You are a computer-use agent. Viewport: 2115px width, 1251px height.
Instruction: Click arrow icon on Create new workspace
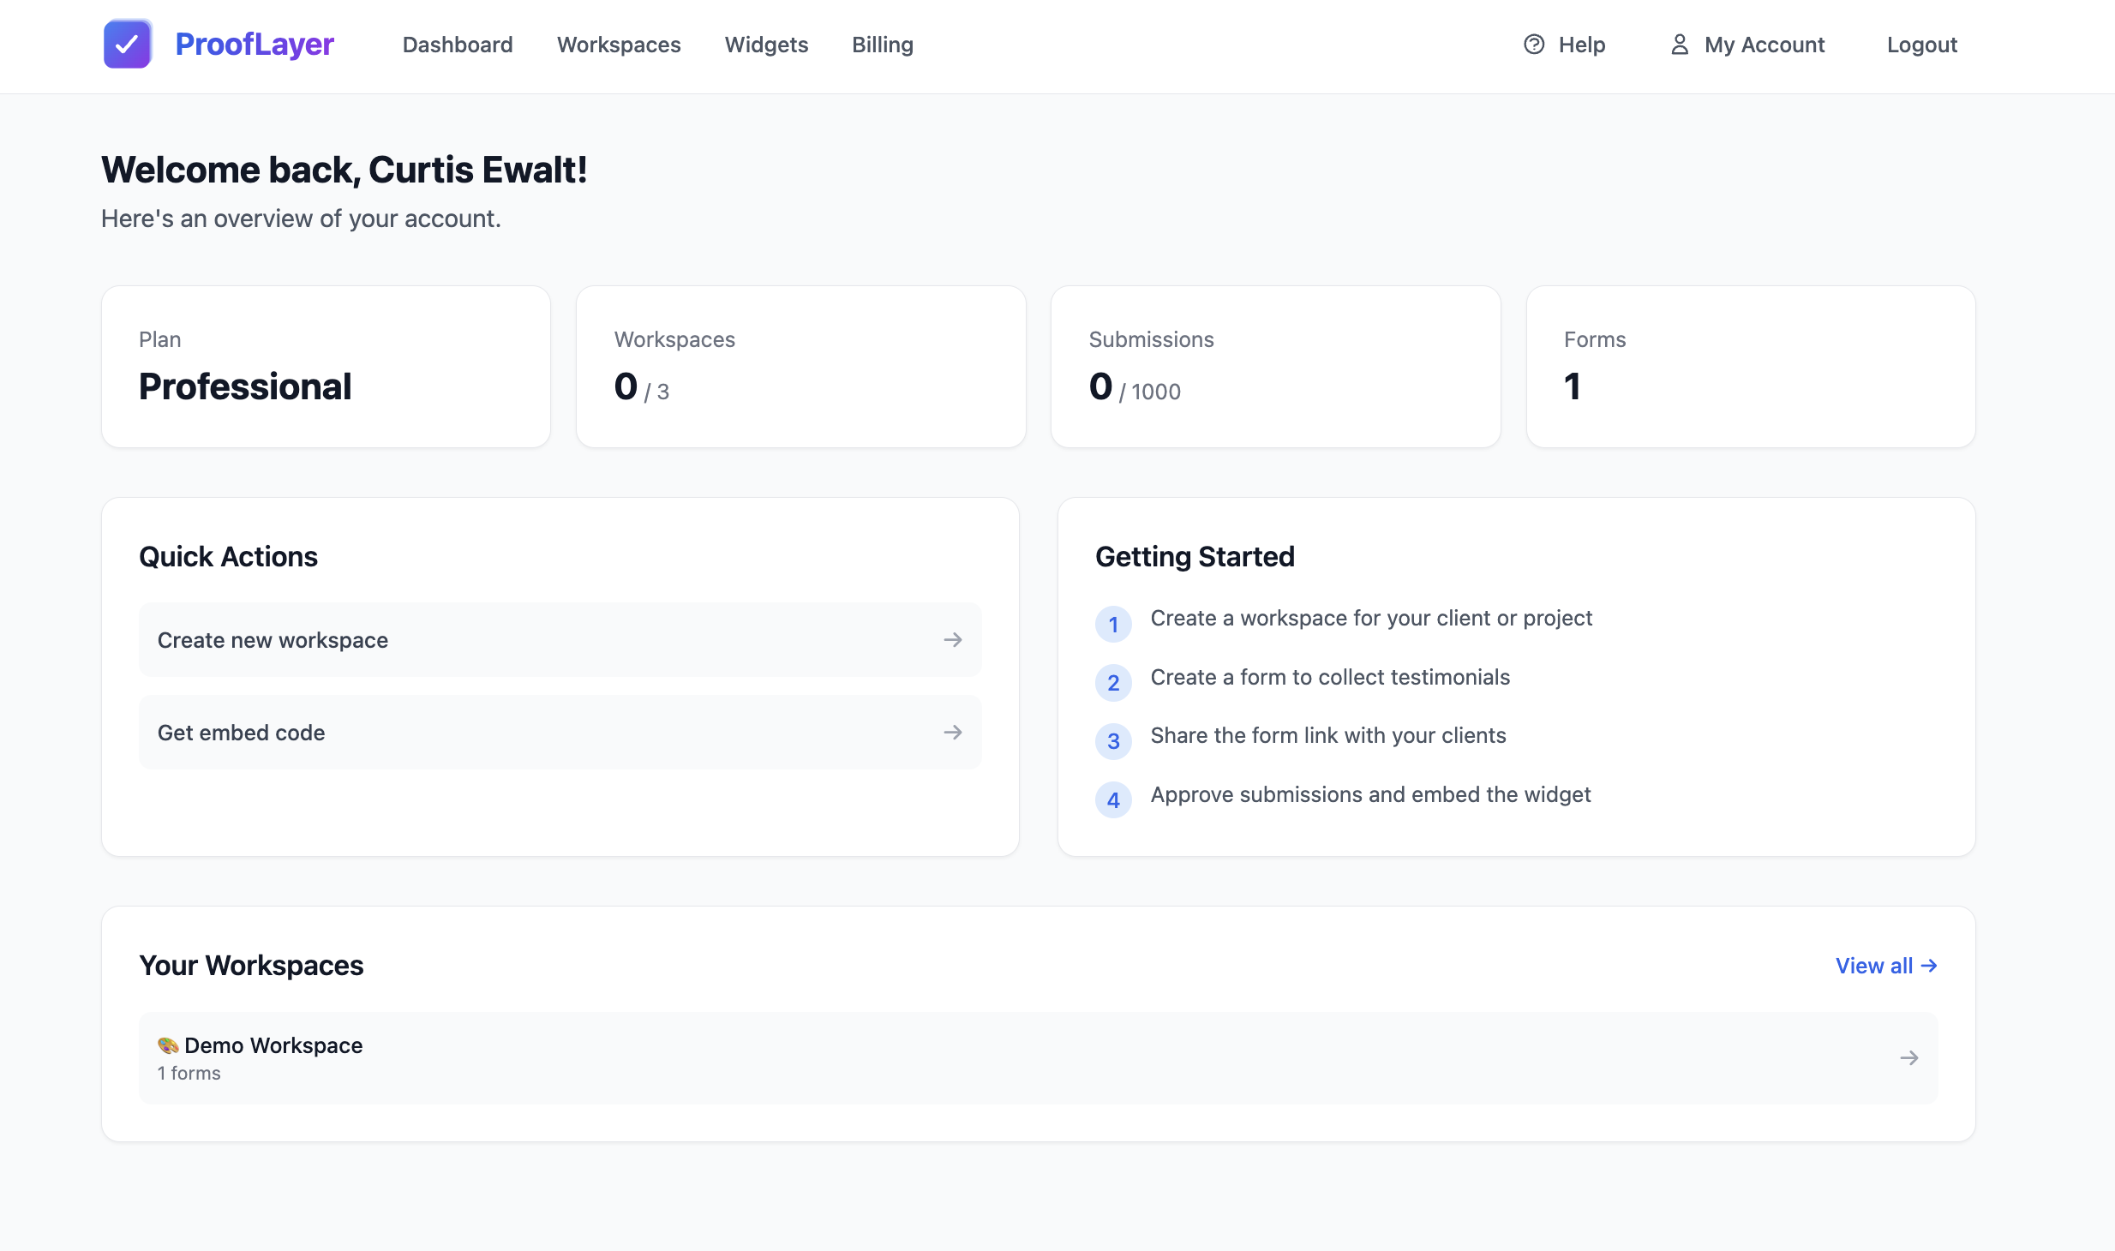pyautogui.click(x=953, y=640)
